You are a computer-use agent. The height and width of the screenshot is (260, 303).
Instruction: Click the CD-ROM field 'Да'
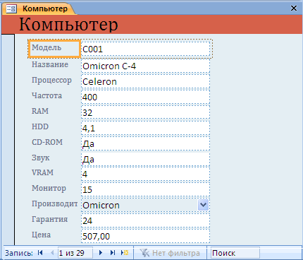145,143
